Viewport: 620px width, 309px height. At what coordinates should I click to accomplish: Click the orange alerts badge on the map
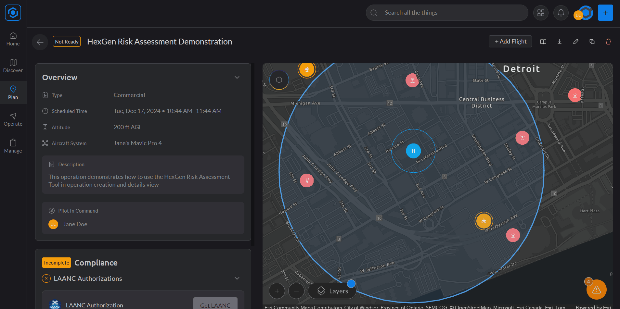click(596, 289)
